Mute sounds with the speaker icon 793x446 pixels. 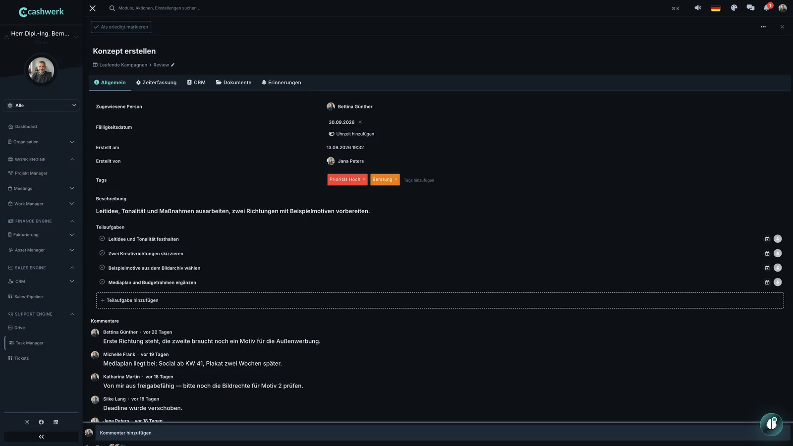pos(698,8)
